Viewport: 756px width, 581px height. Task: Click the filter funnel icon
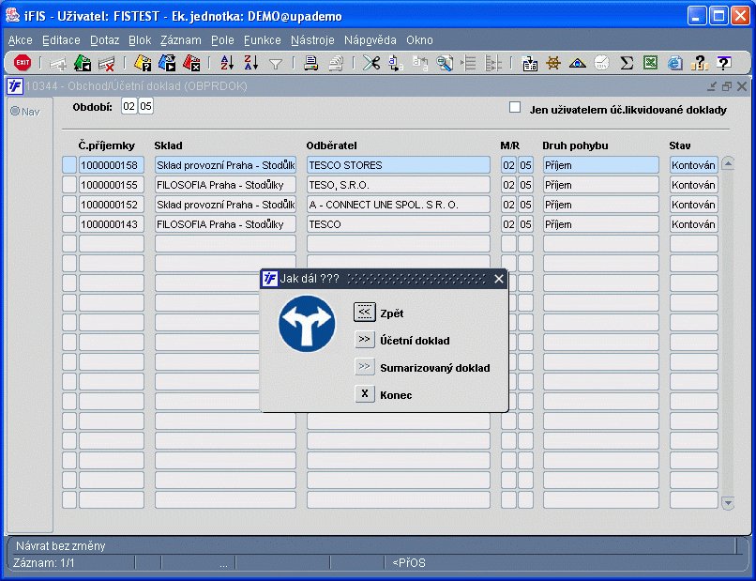(x=276, y=64)
